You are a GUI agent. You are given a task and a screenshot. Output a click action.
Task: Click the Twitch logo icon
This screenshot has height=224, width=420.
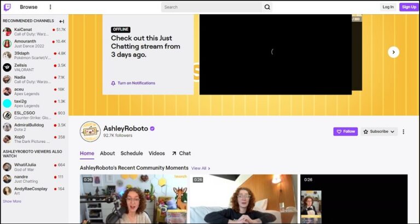tap(7, 7)
